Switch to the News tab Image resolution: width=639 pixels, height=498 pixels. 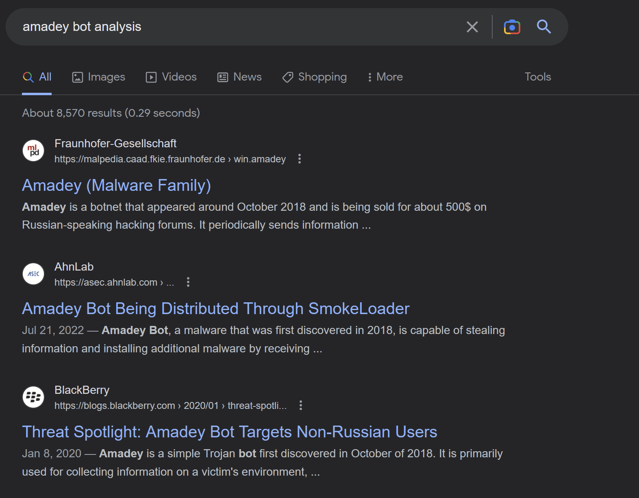pyautogui.click(x=240, y=77)
